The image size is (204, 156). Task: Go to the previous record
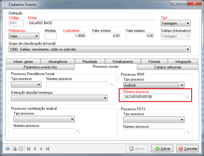[35, 149]
